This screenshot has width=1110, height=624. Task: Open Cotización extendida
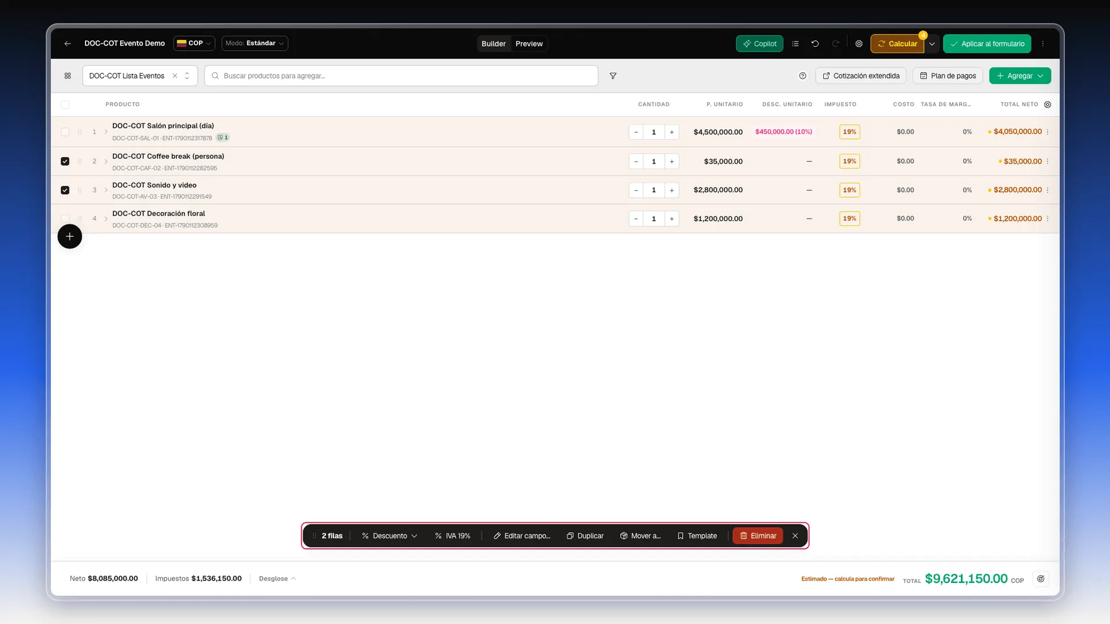tap(861, 76)
